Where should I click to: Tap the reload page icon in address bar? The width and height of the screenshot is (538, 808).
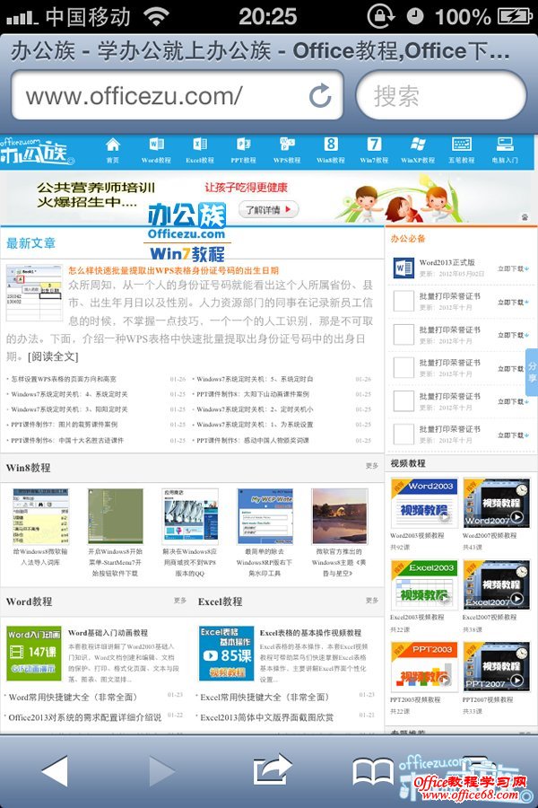(x=320, y=95)
